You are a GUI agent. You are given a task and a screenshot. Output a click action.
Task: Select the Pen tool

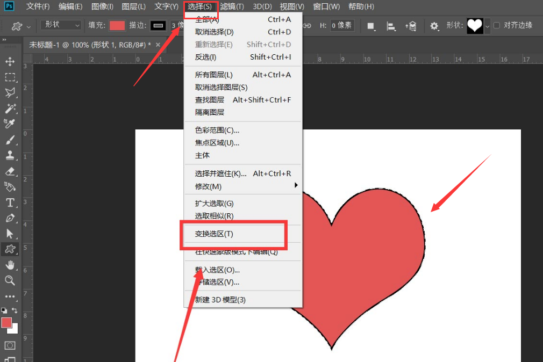pos(10,218)
